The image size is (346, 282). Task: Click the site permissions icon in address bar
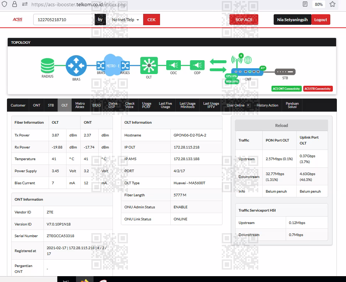25,4
